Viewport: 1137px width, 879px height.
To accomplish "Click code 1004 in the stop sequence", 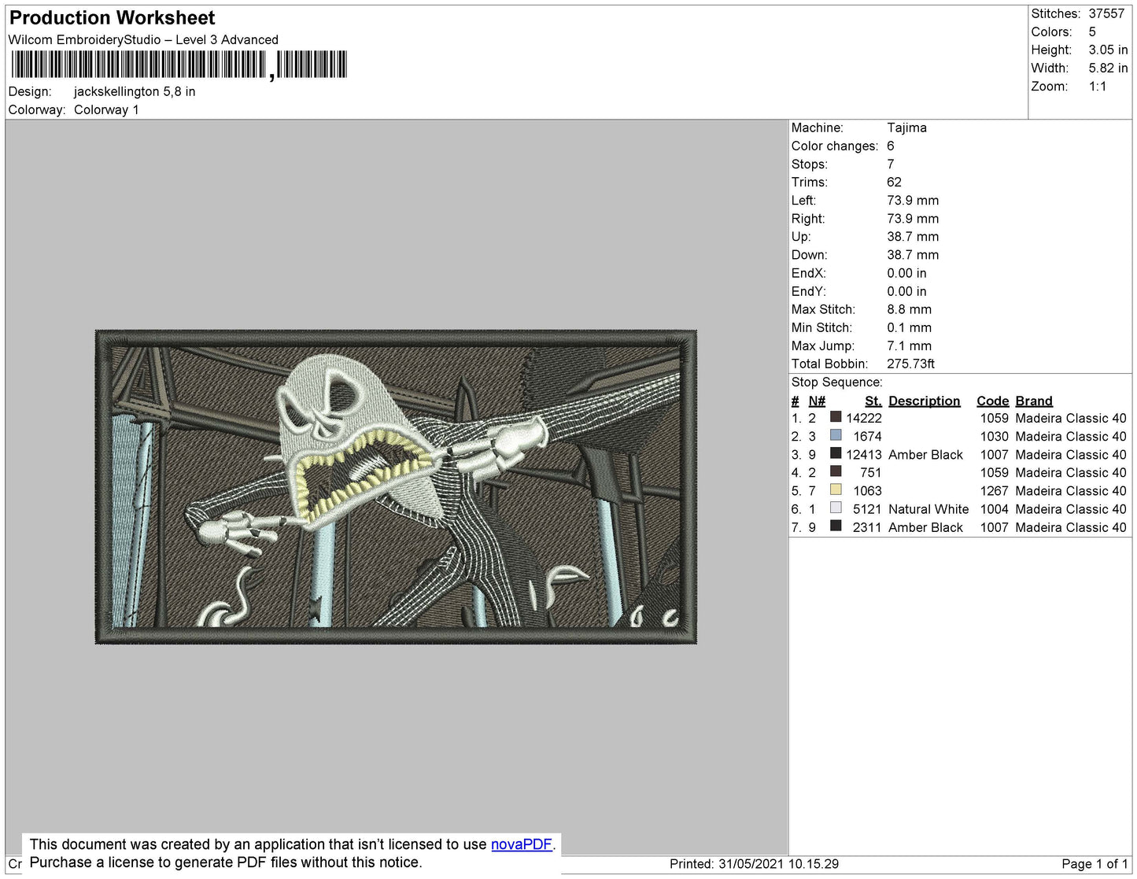I will [x=994, y=510].
